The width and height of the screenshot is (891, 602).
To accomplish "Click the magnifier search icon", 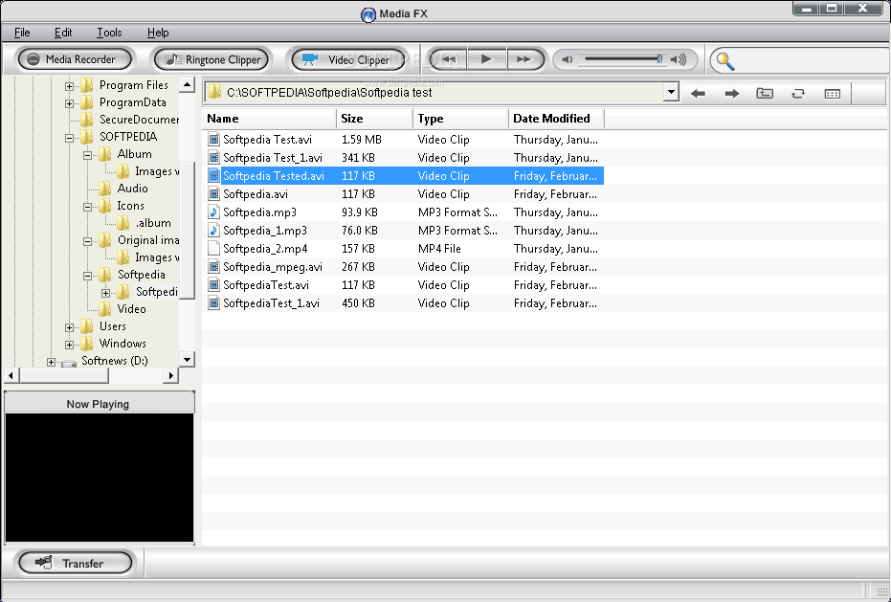I will click(725, 61).
